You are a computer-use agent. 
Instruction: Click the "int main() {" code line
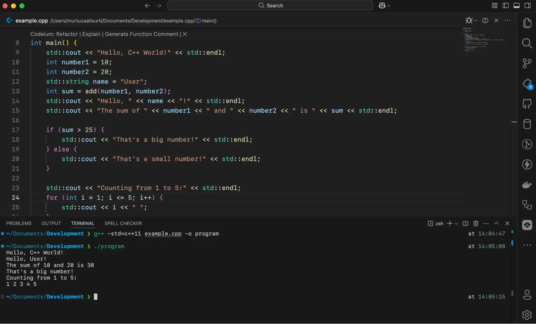point(54,43)
